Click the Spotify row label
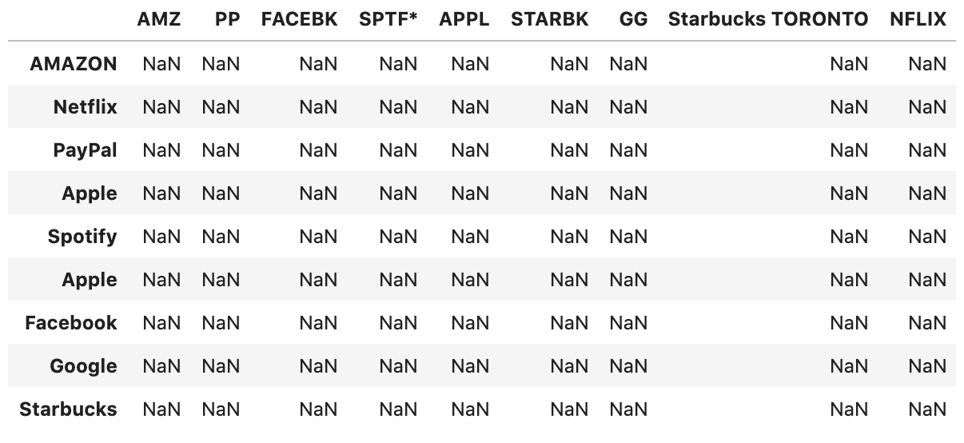Screen dimensions: 964x443 coord(82,237)
